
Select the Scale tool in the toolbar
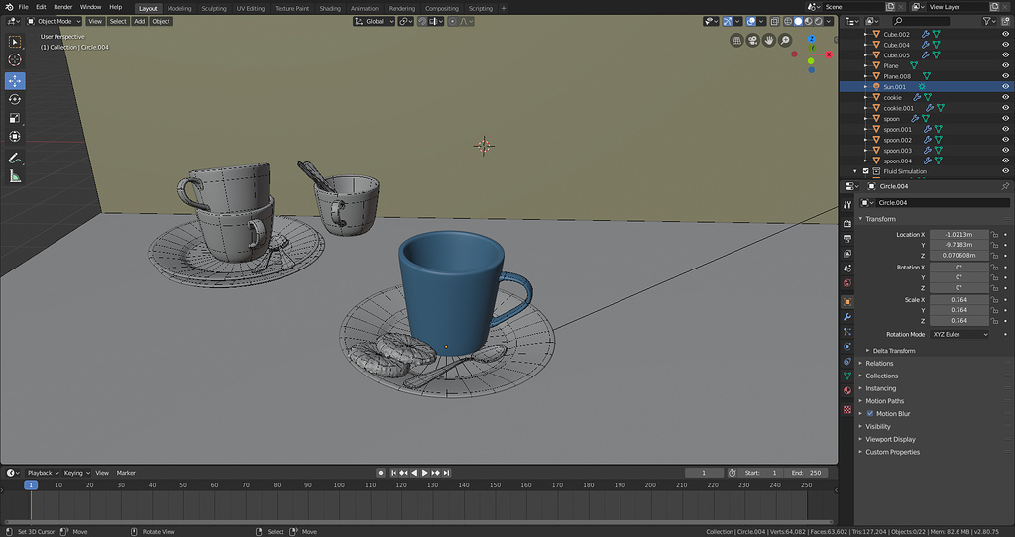tap(14, 119)
